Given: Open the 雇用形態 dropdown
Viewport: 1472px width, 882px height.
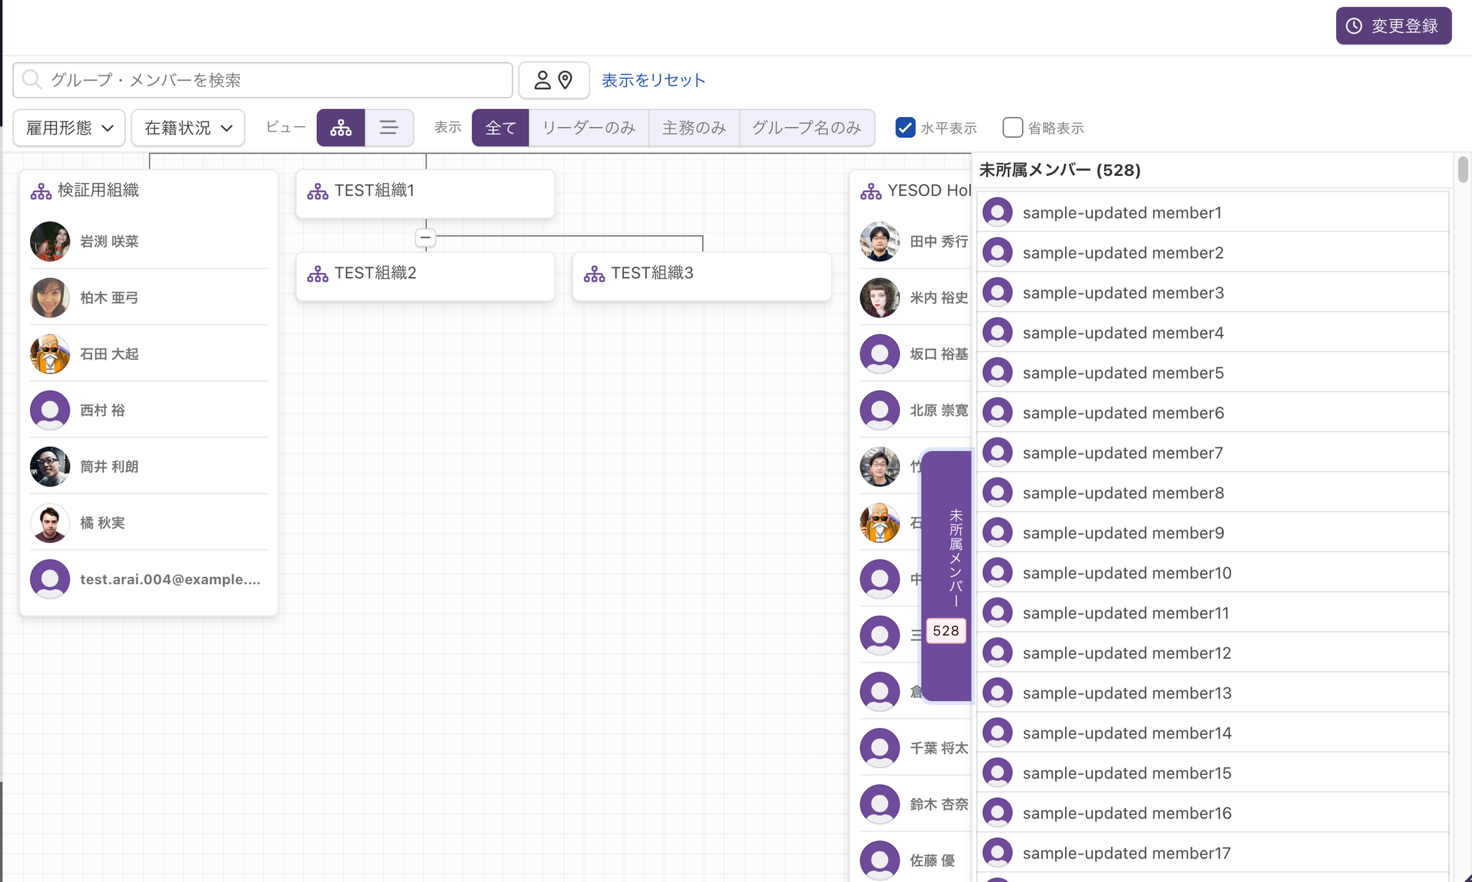Looking at the screenshot, I should 69,128.
